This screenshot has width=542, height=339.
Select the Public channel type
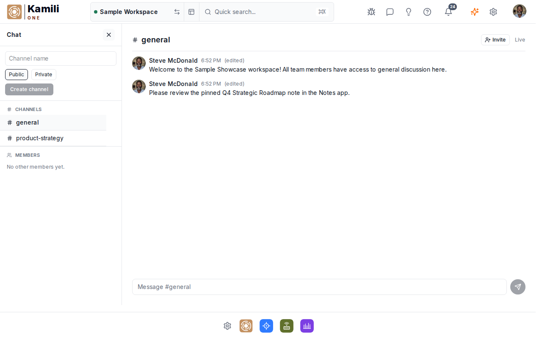pyautogui.click(x=17, y=75)
